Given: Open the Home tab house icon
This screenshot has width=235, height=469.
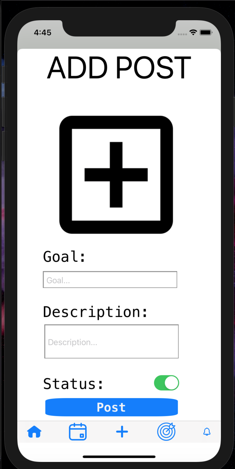Looking at the screenshot, I should pos(35,432).
